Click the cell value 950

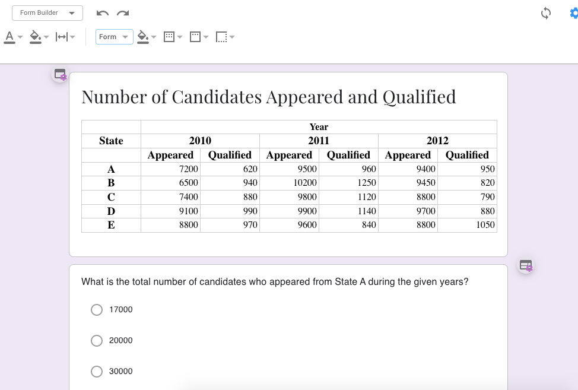click(x=488, y=169)
